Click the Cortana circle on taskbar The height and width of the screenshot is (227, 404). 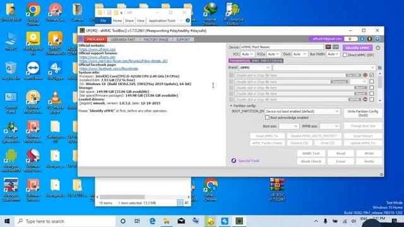tap(123, 221)
